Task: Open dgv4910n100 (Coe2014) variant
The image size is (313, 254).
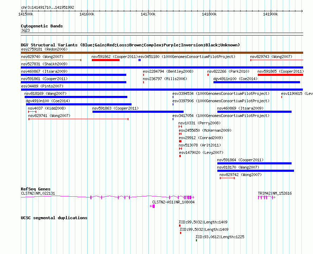Action: pyautogui.click(x=48, y=101)
